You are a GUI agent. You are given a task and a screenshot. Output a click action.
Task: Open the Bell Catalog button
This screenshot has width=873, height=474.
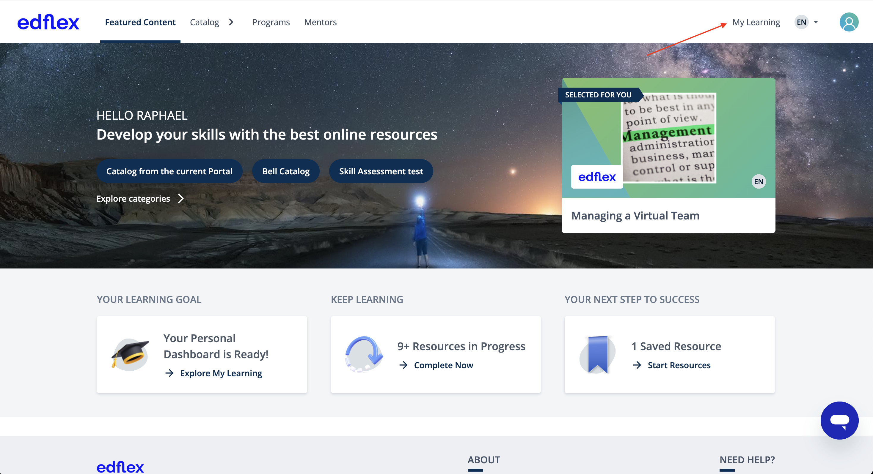pos(286,171)
